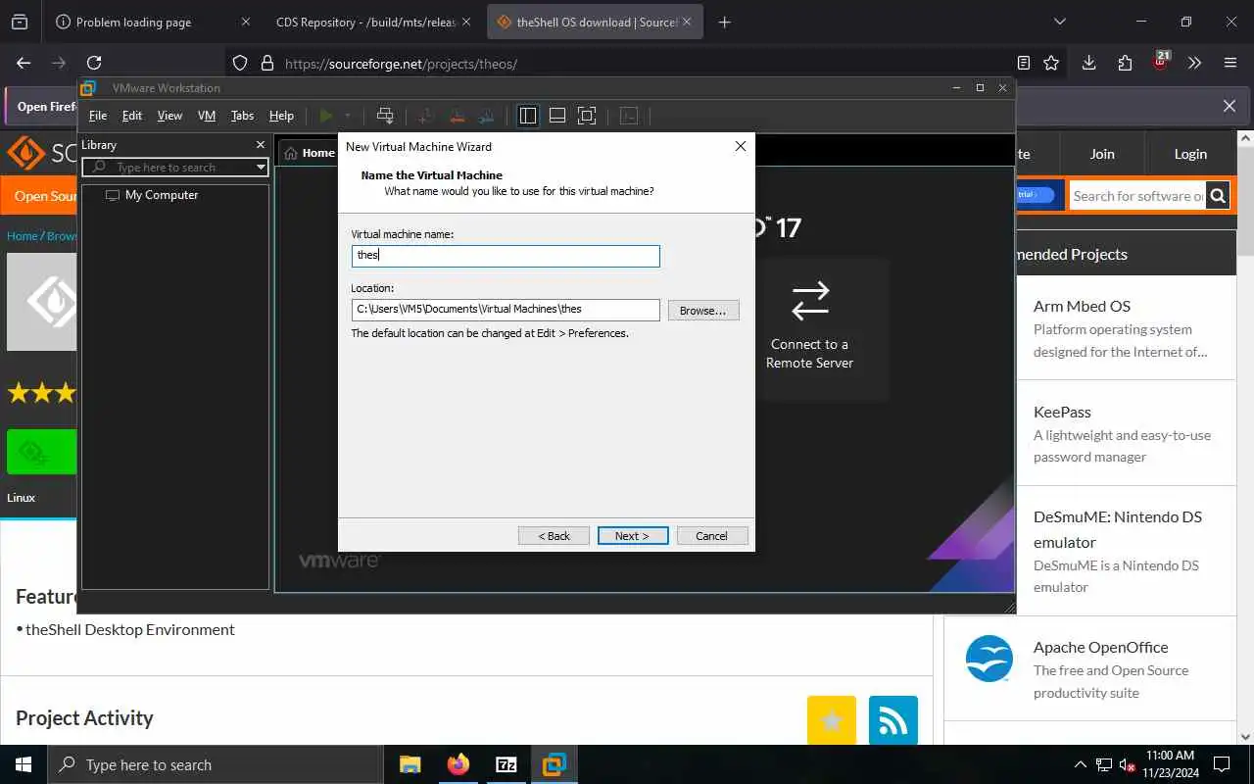1254x784 pixels.
Task: Switch to the Home tab in VMware
Action: point(311,153)
